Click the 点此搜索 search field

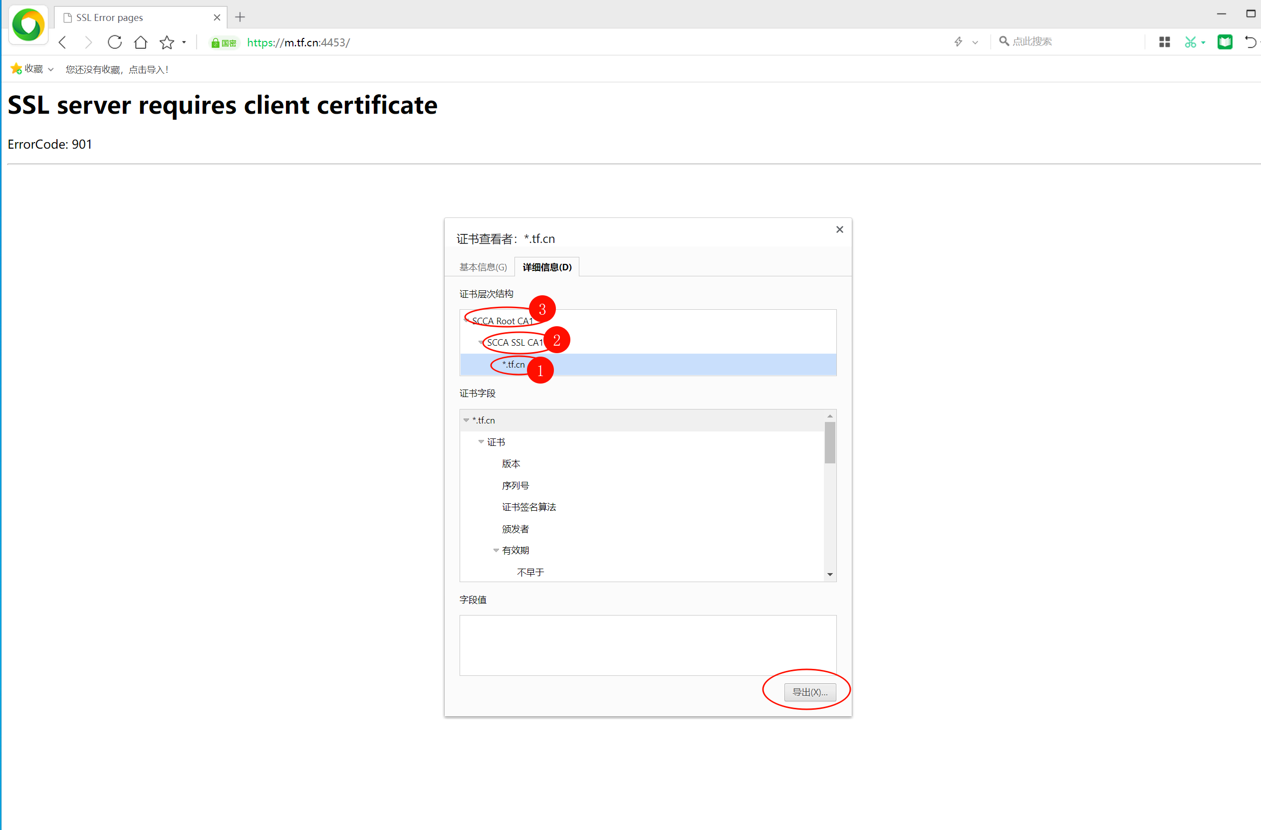coord(1065,42)
